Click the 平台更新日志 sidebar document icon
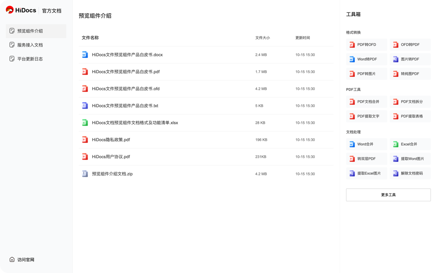Viewport: 437px width, 273px height. [x=12, y=59]
